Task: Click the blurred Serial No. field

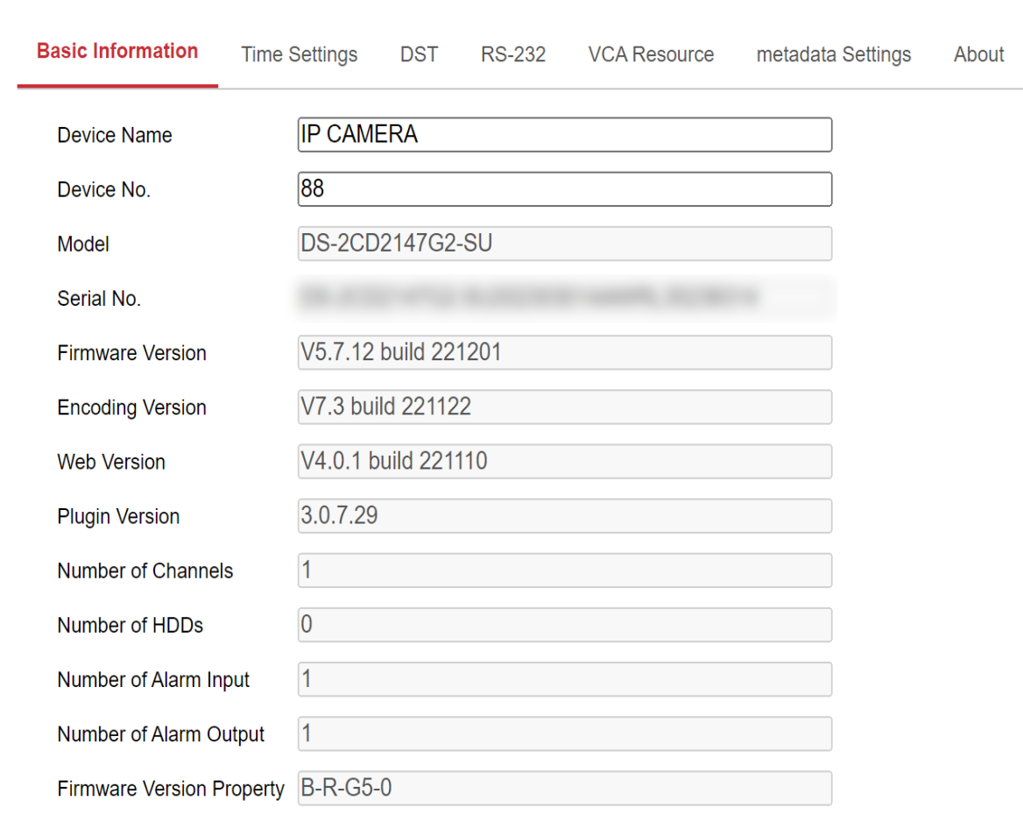Action: pos(565,298)
